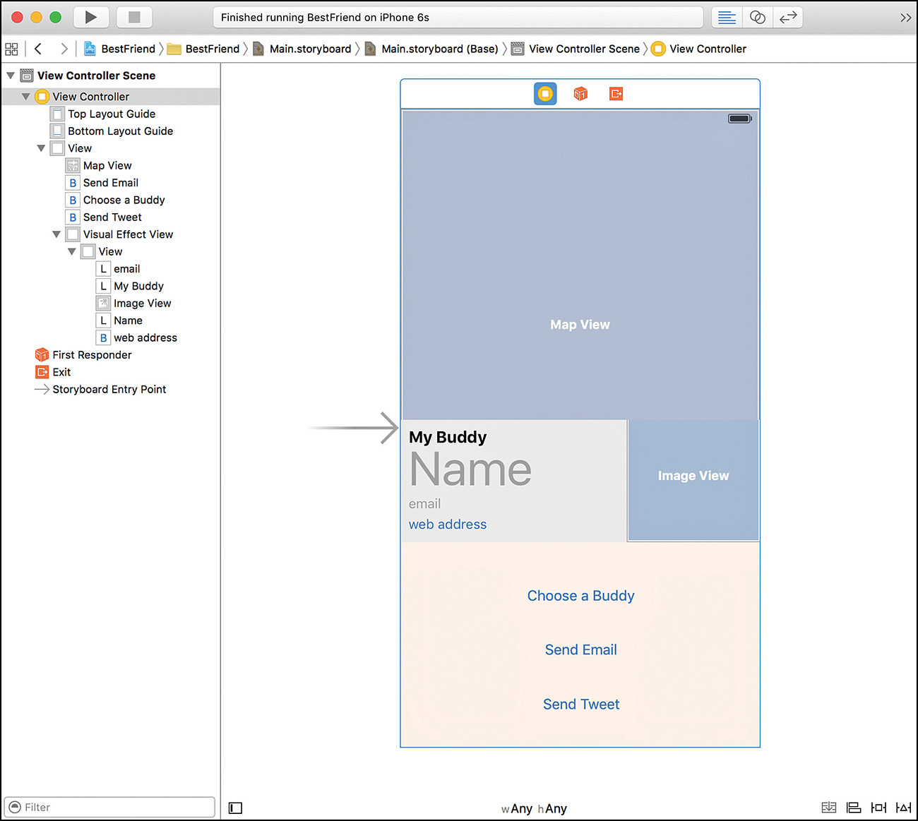Open Stack embed button
918x821 pixels.
pos(829,808)
